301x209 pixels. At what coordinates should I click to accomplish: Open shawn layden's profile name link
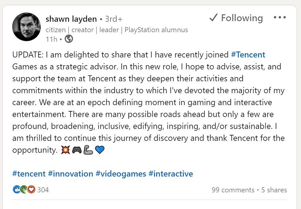[x=71, y=19]
